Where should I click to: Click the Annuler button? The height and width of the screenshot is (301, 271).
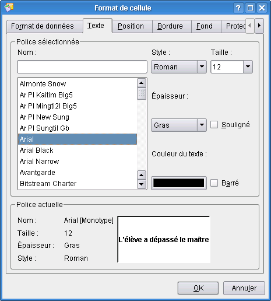click(244, 288)
